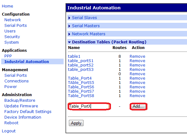Expand the Serial Slaves section
The height and width of the screenshot is (137, 187).
pyautogui.click(x=84, y=18)
